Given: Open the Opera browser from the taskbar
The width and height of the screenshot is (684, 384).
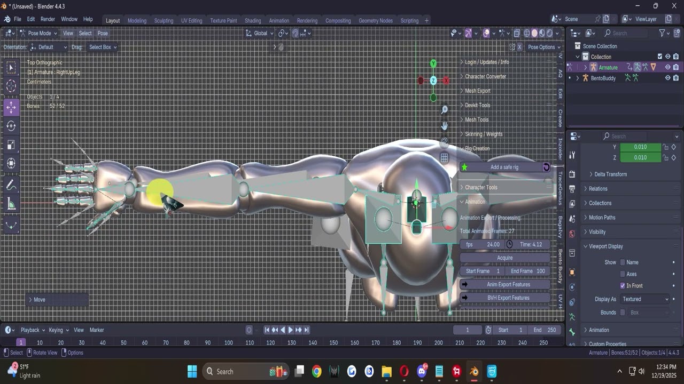Looking at the screenshot, I should tap(404, 371).
